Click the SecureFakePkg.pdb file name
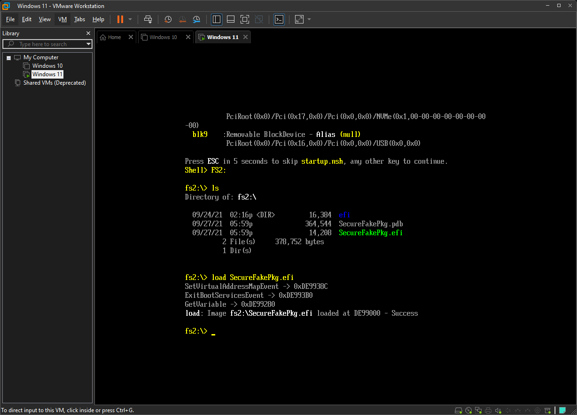Viewport: 577px width, 415px height. (371, 224)
